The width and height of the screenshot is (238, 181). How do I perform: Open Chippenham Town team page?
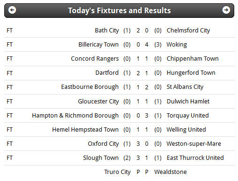(x=192, y=59)
